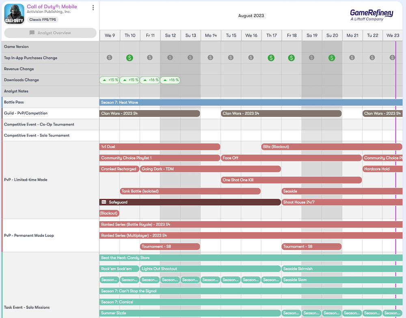Open the first Clan Wars - 2023 S4 bar
Image resolution: width=406 pixels, height=318 pixels.
(150, 113)
